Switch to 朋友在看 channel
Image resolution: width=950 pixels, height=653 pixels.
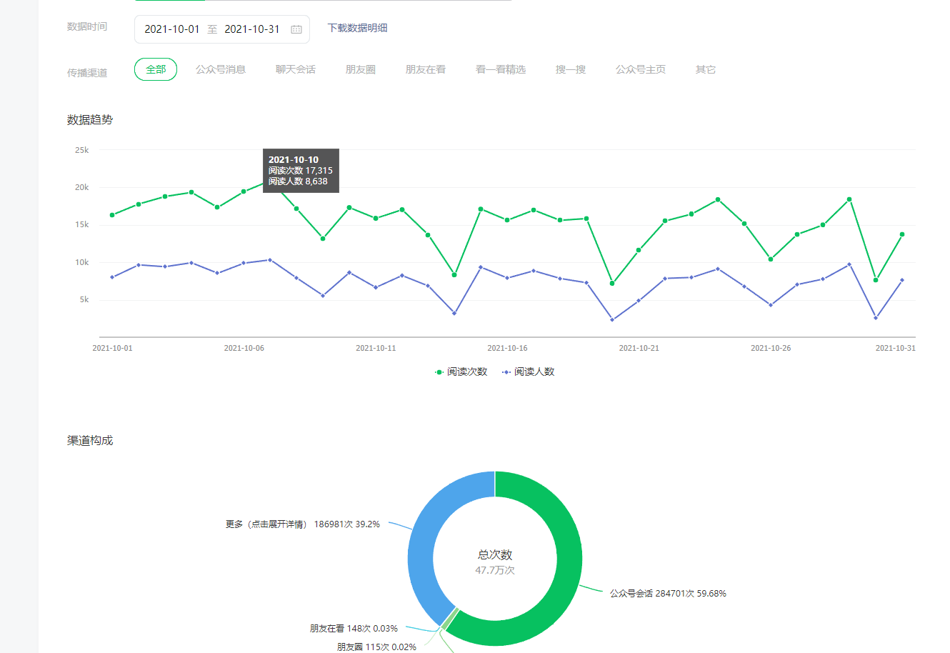pos(426,69)
